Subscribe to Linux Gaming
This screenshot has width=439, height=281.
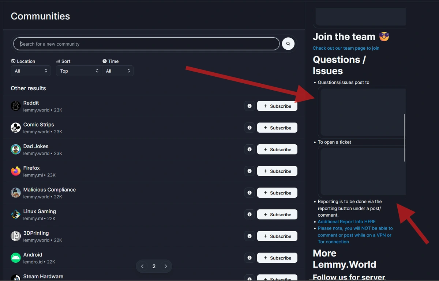pyautogui.click(x=277, y=214)
